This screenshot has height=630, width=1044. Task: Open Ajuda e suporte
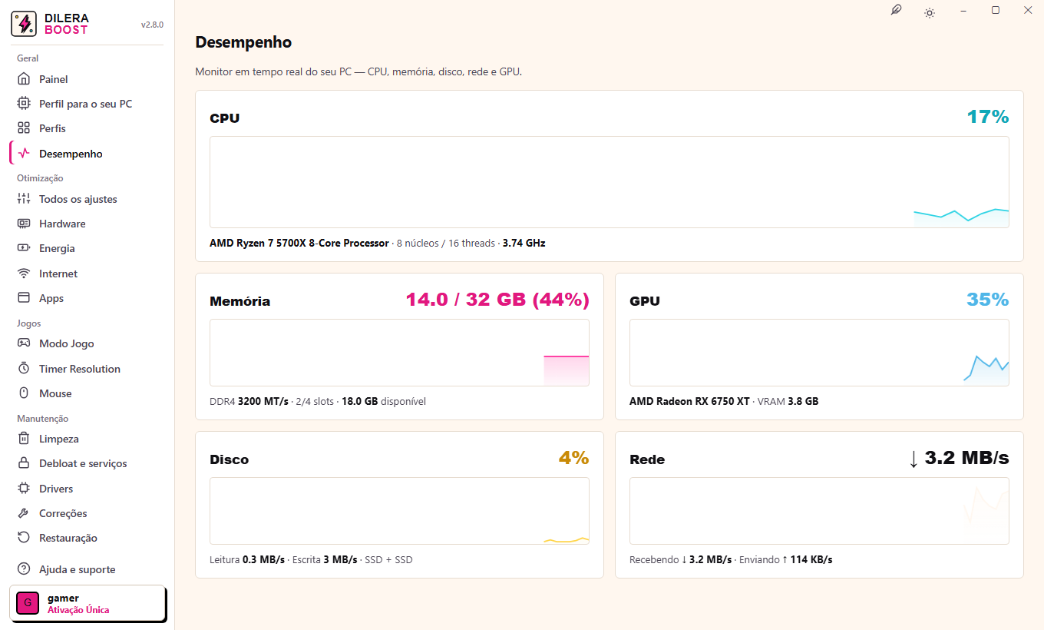coord(88,569)
